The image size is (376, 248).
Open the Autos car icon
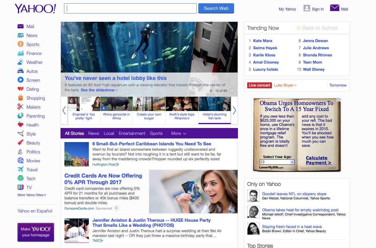coord(21,71)
